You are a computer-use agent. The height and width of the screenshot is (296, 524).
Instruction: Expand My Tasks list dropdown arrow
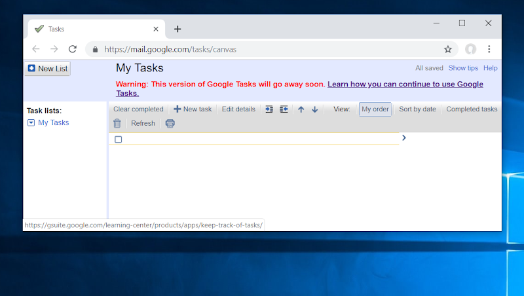coord(31,122)
